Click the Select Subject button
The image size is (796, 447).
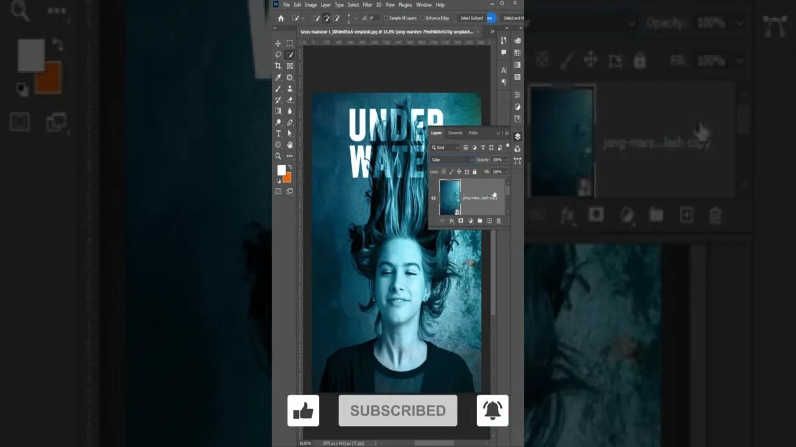(471, 18)
